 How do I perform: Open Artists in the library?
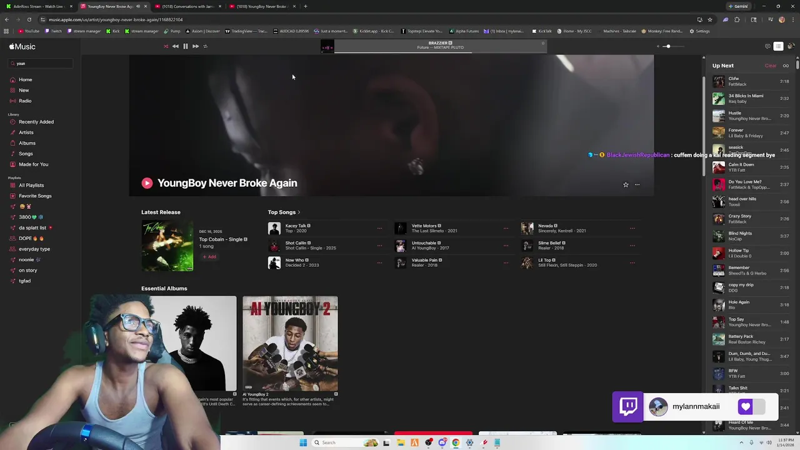[26, 132]
